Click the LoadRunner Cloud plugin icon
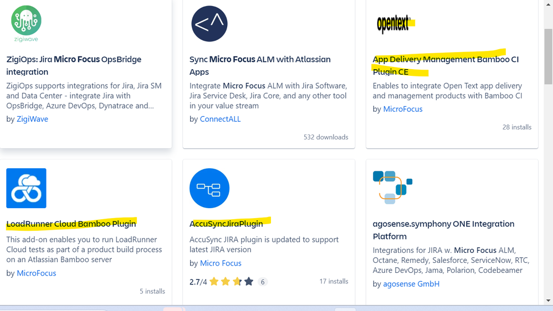The height and width of the screenshot is (311, 553). click(26, 188)
